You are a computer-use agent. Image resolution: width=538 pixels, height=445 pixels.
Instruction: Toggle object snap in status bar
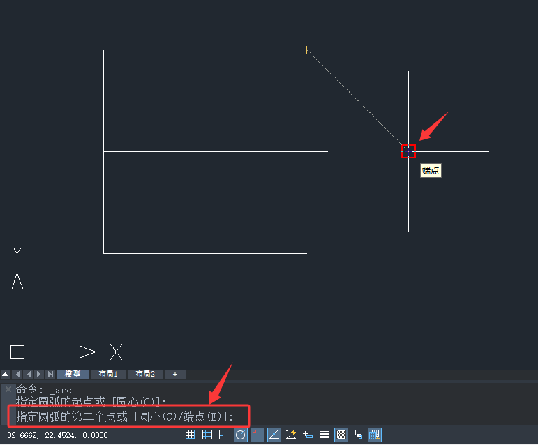pos(257,435)
